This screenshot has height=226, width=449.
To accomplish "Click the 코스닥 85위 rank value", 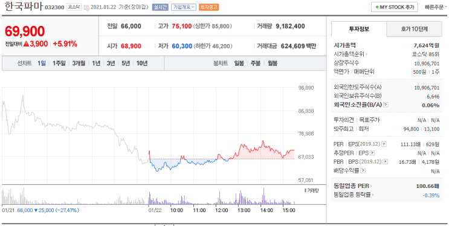I will point(425,54).
